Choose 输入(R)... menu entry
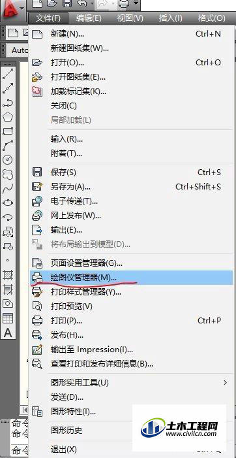236x458 pixels. [x=132, y=139]
